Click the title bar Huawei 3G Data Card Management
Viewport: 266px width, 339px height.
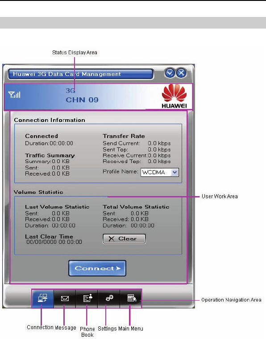[x=81, y=74]
